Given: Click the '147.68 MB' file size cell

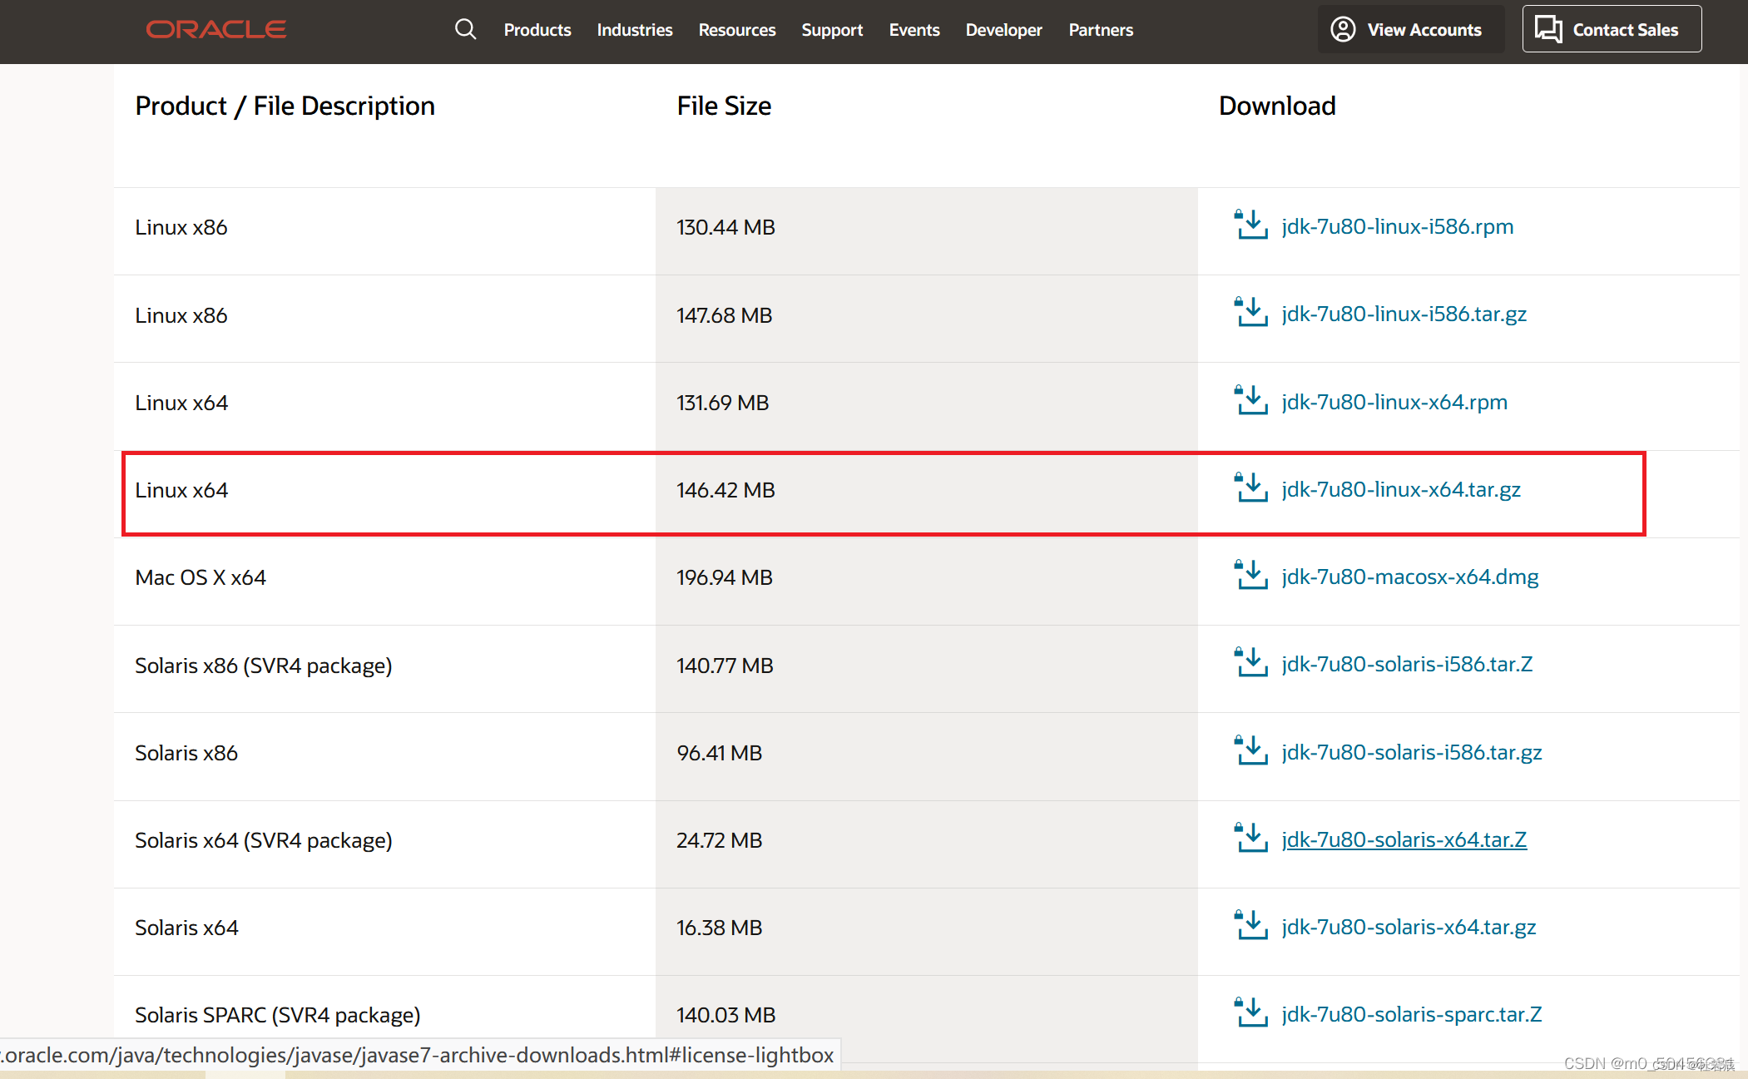Looking at the screenshot, I should pos(926,319).
